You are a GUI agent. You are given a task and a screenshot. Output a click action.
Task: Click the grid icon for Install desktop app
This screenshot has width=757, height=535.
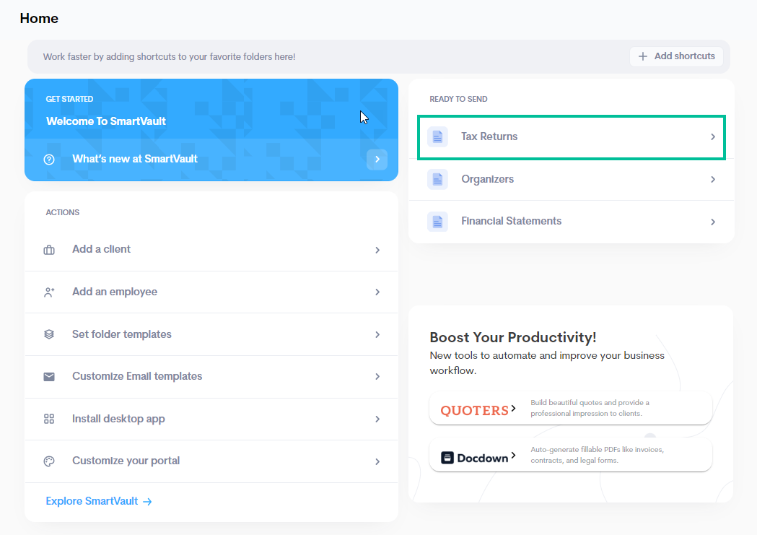pyautogui.click(x=49, y=419)
